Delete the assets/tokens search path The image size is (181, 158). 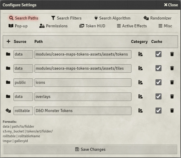(x=172, y=54)
